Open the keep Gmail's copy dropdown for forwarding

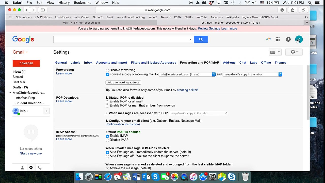pyautogui.click(x=252, y=74)
